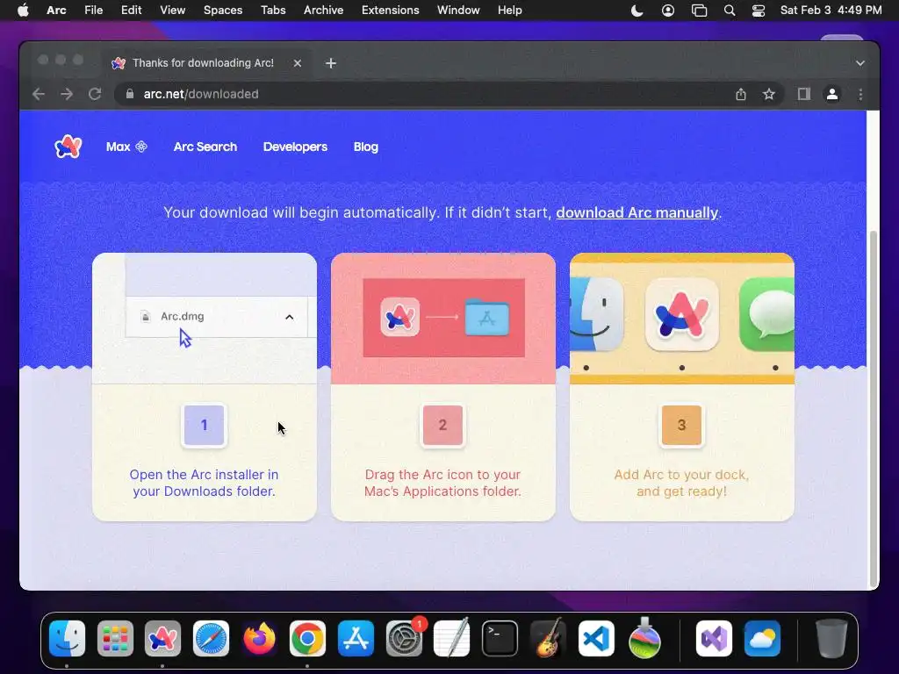This screenshot has height=674, width=899.
Task: Open System Settings from the dock
Action: click(404, 638)
